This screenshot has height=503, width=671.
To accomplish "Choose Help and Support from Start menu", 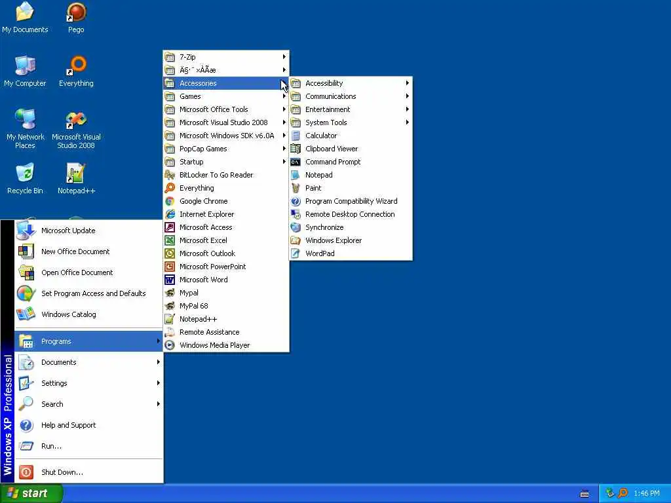I will (x=89, y=425).
